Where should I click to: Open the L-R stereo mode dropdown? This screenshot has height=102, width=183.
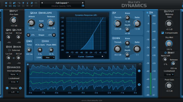(x=14, y=92)
